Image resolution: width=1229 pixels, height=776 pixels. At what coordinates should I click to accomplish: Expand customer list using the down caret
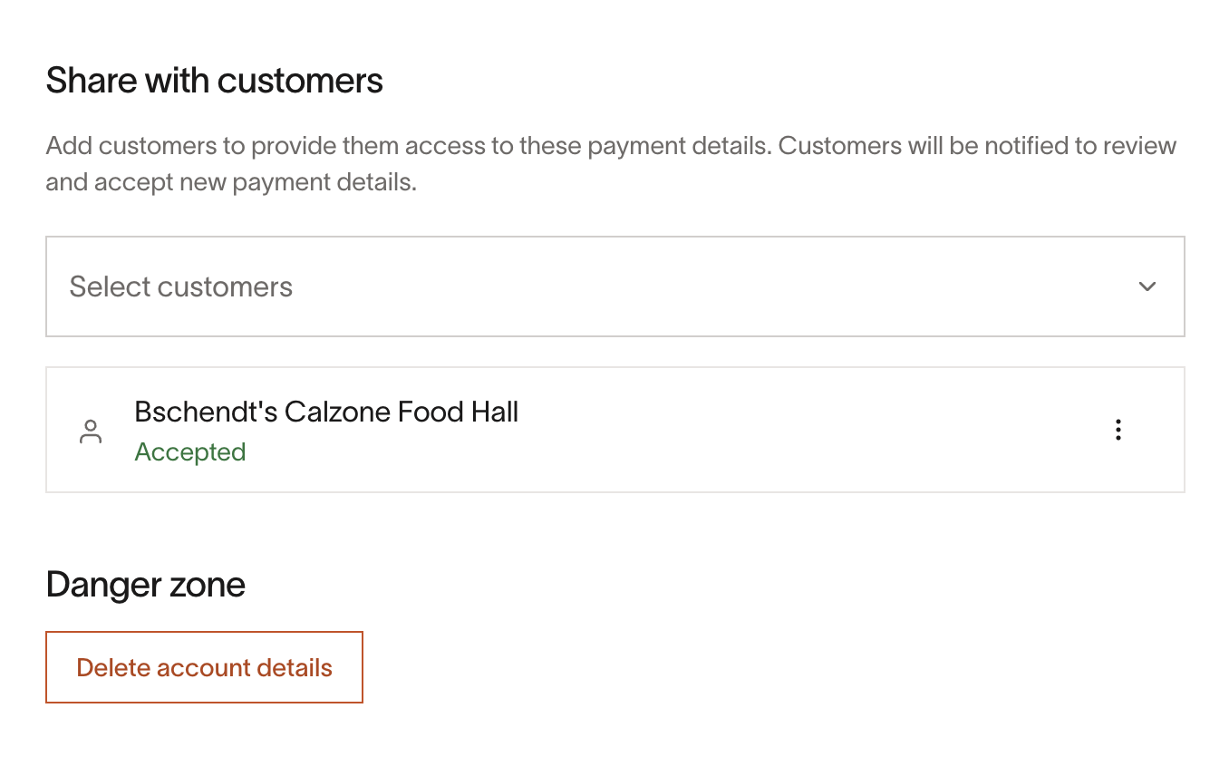pos(1147,286)
